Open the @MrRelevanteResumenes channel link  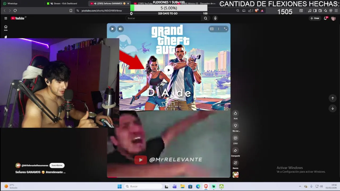coord(35,166)
